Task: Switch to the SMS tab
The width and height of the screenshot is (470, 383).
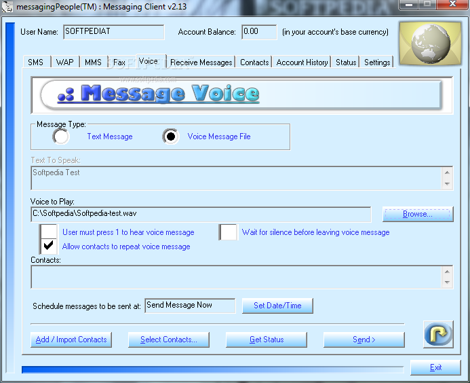Action: (x=36, y=62)
